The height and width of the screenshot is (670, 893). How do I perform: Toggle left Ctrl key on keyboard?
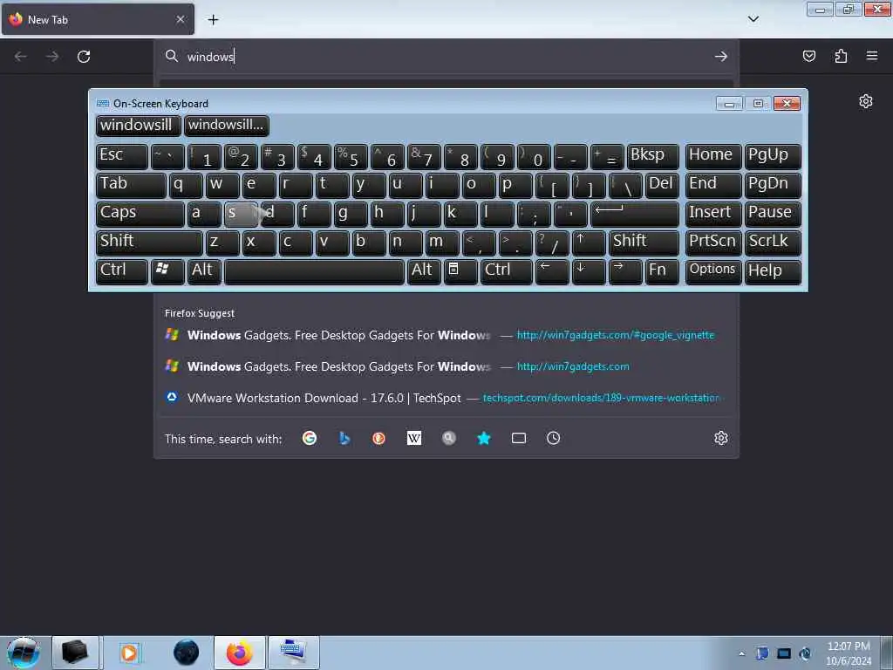point(122,272)
